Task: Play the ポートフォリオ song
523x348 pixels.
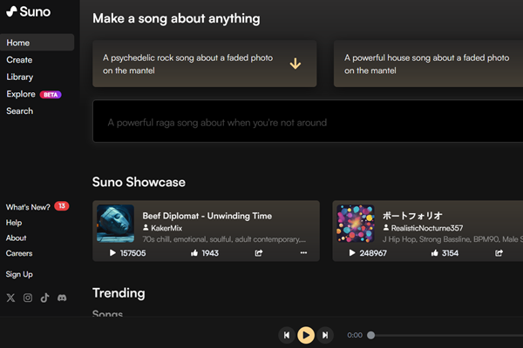Action: [x=352, y=253]
